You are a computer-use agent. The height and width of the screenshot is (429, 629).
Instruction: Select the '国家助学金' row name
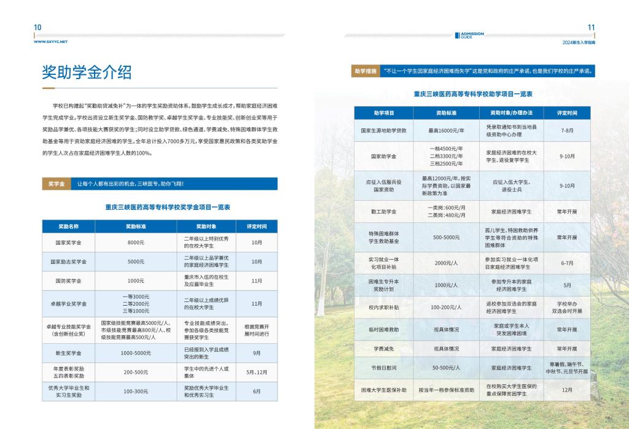384,157
